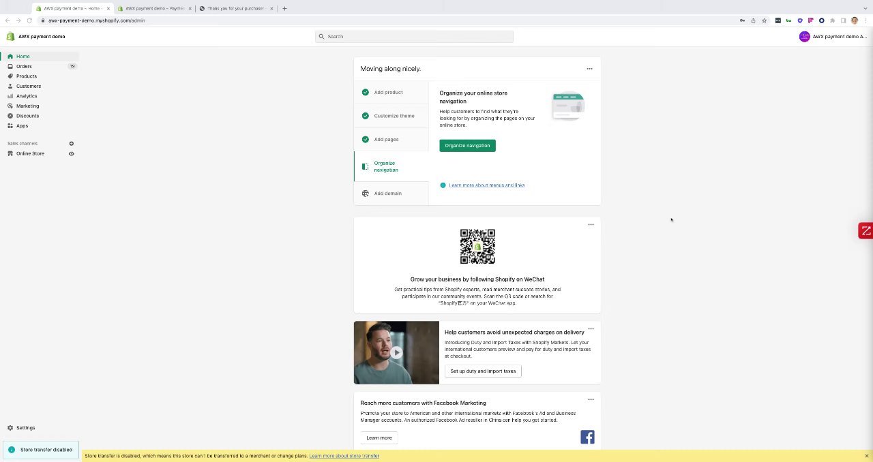Play the duty and import taxes video
This screenshot has width=873, height=462.
(x=396, y=352)
